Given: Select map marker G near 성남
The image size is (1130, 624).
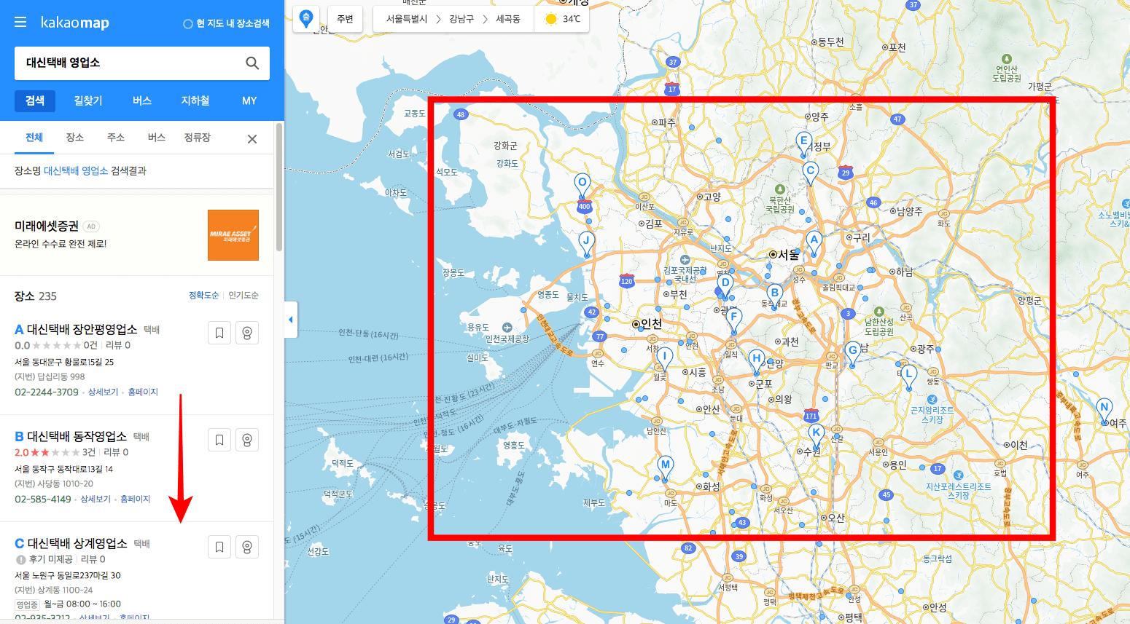Looking at the screenshot, I should (x=852, y=353).
